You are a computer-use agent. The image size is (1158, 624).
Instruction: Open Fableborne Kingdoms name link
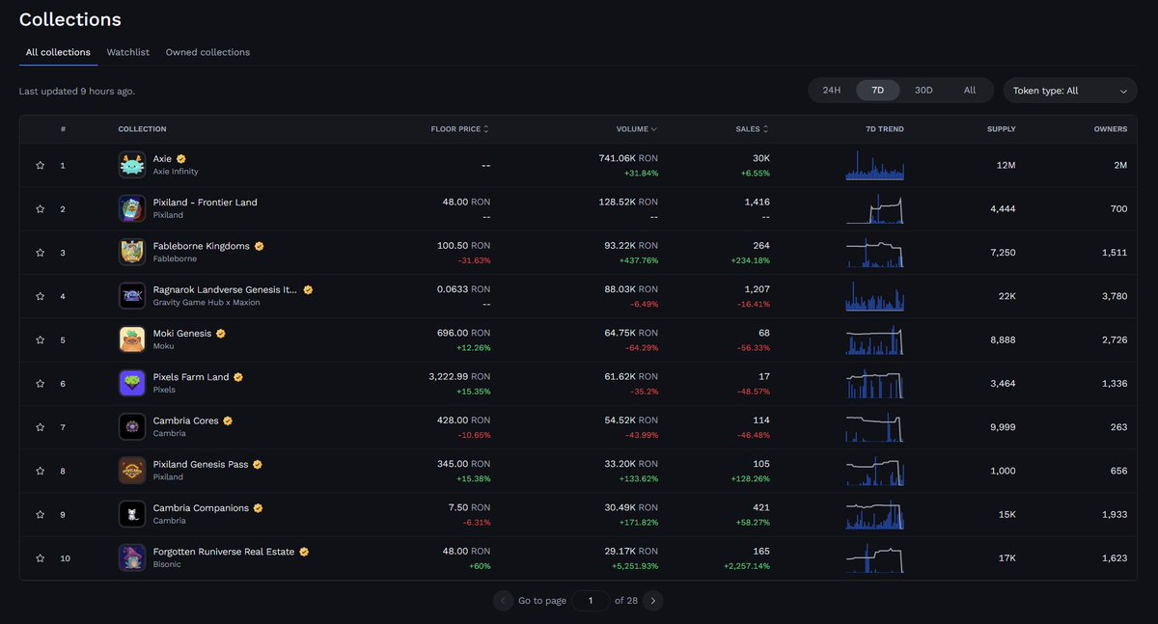pos(201,246)
